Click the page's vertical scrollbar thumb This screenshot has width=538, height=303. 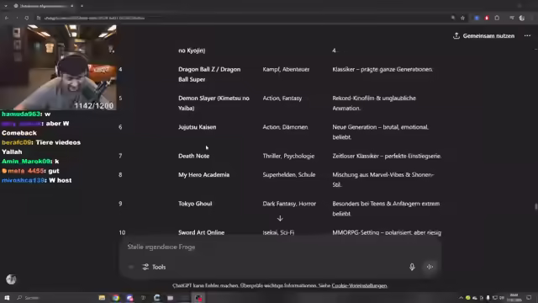(535, 206)
